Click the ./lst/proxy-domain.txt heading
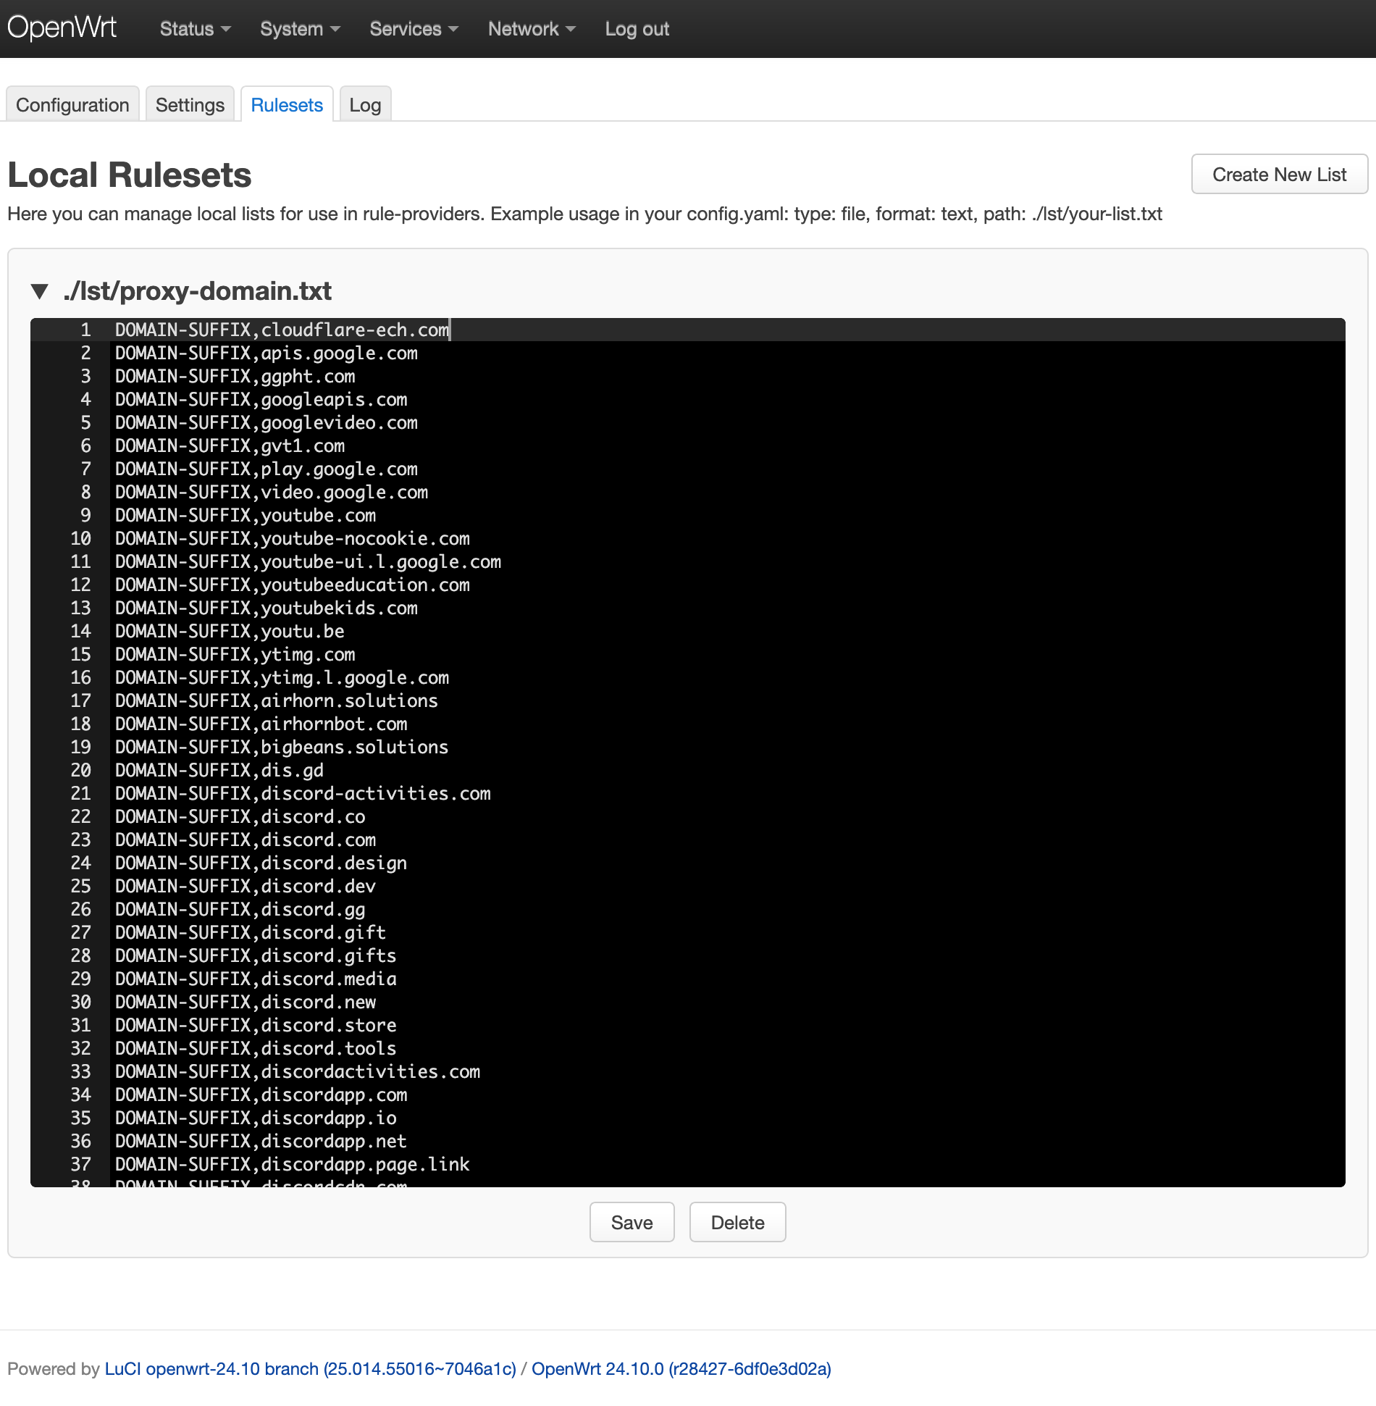The image size is (1376, 1406). [x=198, y=291]
